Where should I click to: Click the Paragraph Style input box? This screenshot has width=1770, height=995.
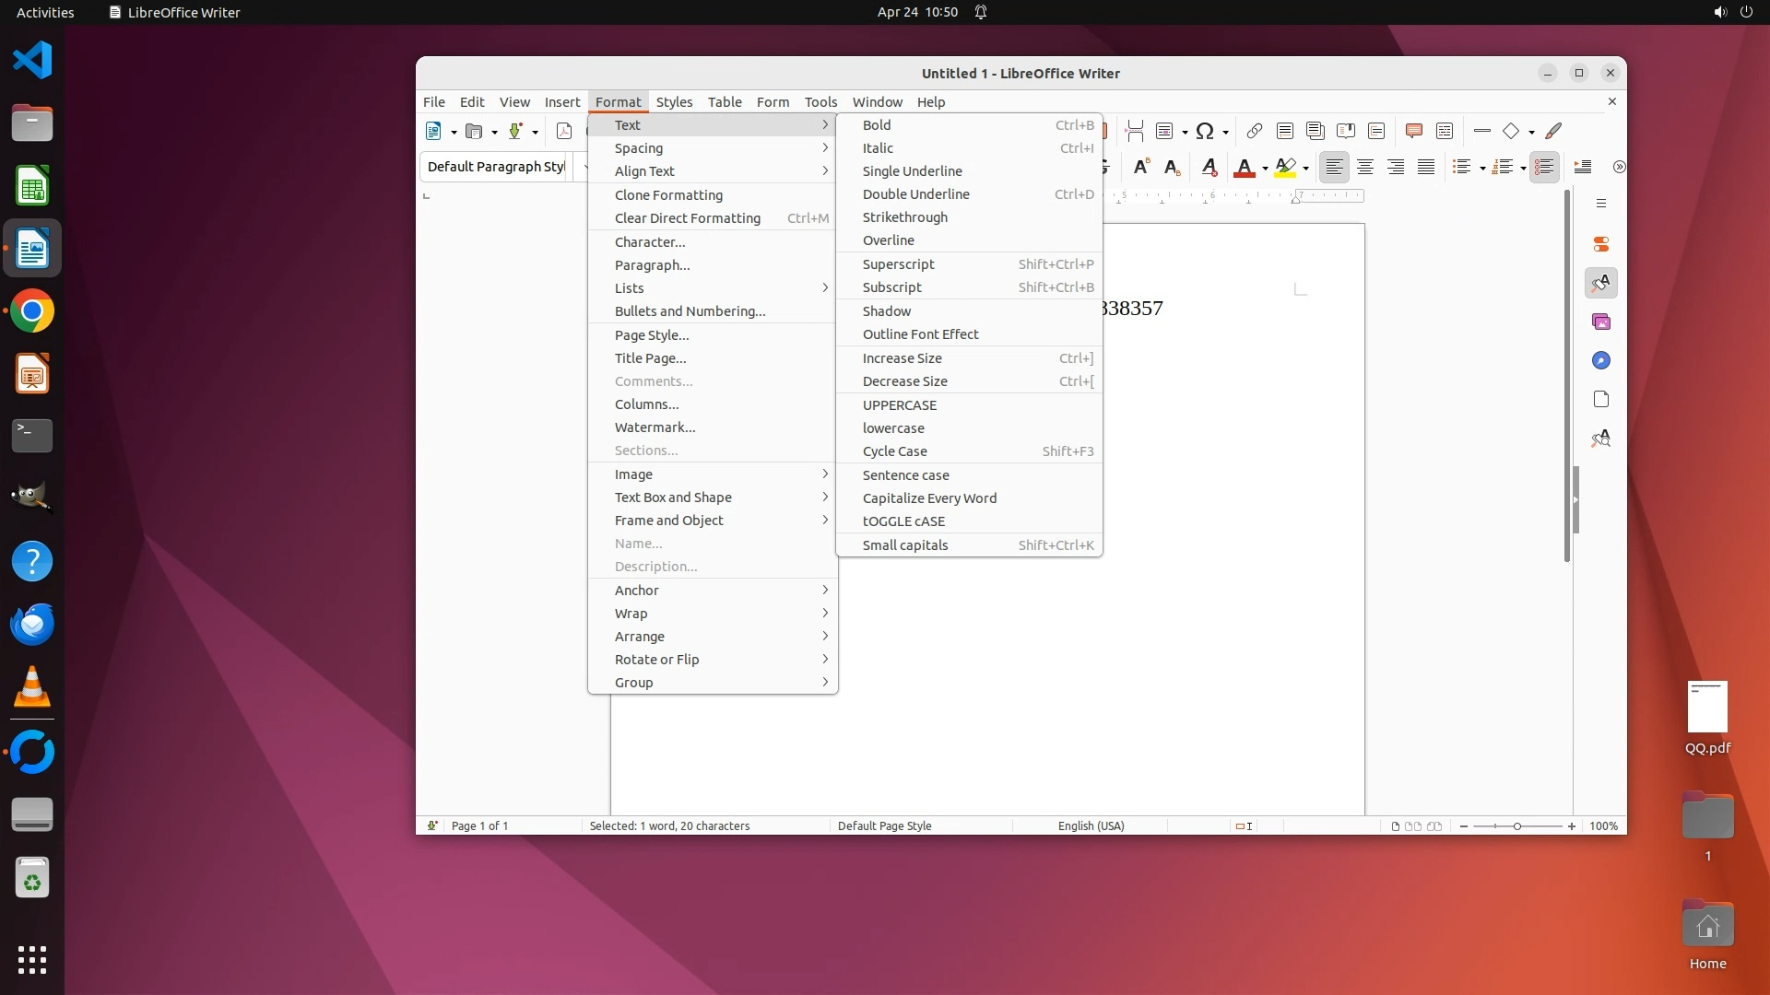(x=496, y=167)
